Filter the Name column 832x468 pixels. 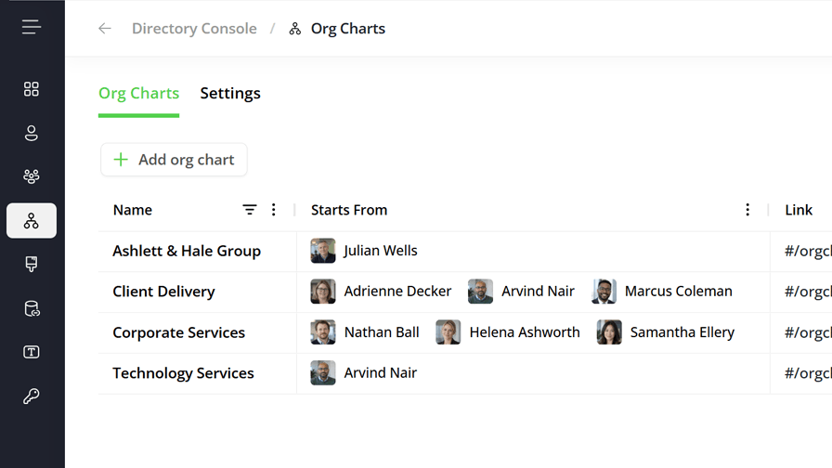coord(250,210)
